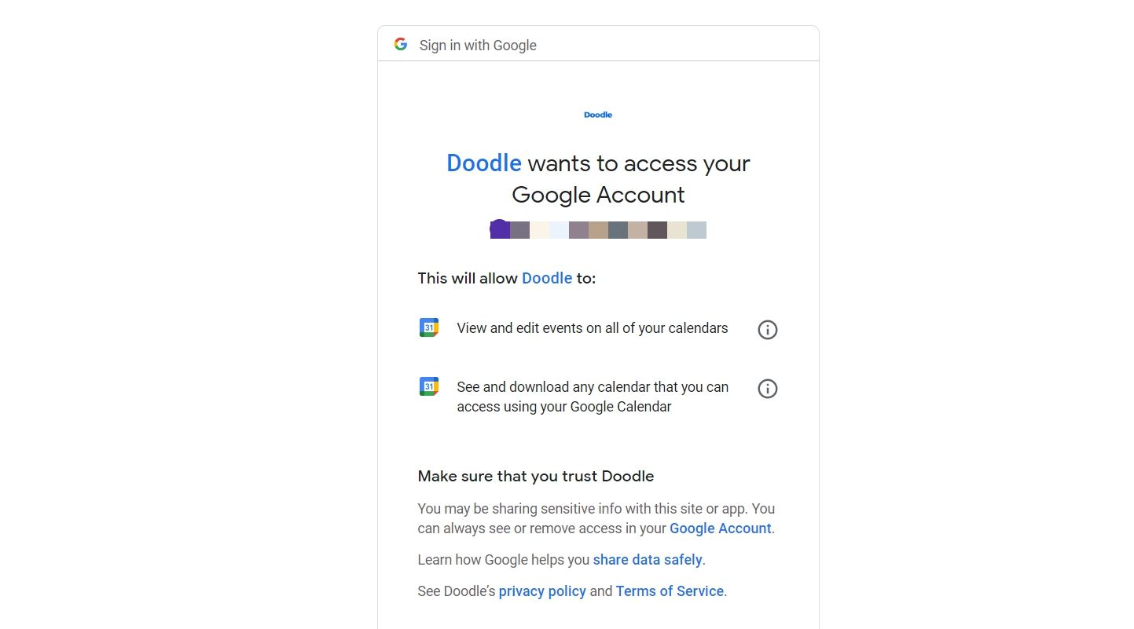The width and height of the screenshot is (1134, 629).
Task: Click the share data safely link
Action: pyautogui.click(x=647, y=559)
